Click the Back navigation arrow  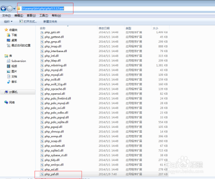[x=4, y=9]
